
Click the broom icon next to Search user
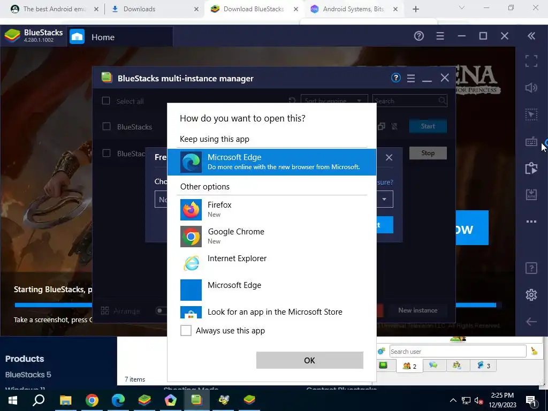coord(534,351)
